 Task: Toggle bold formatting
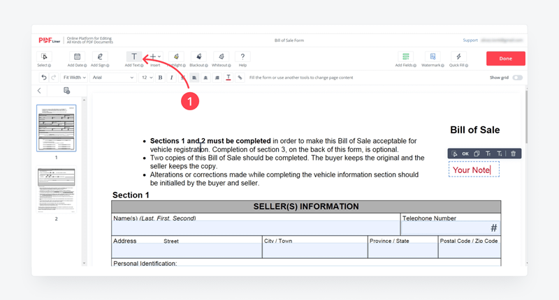point(161,77)
